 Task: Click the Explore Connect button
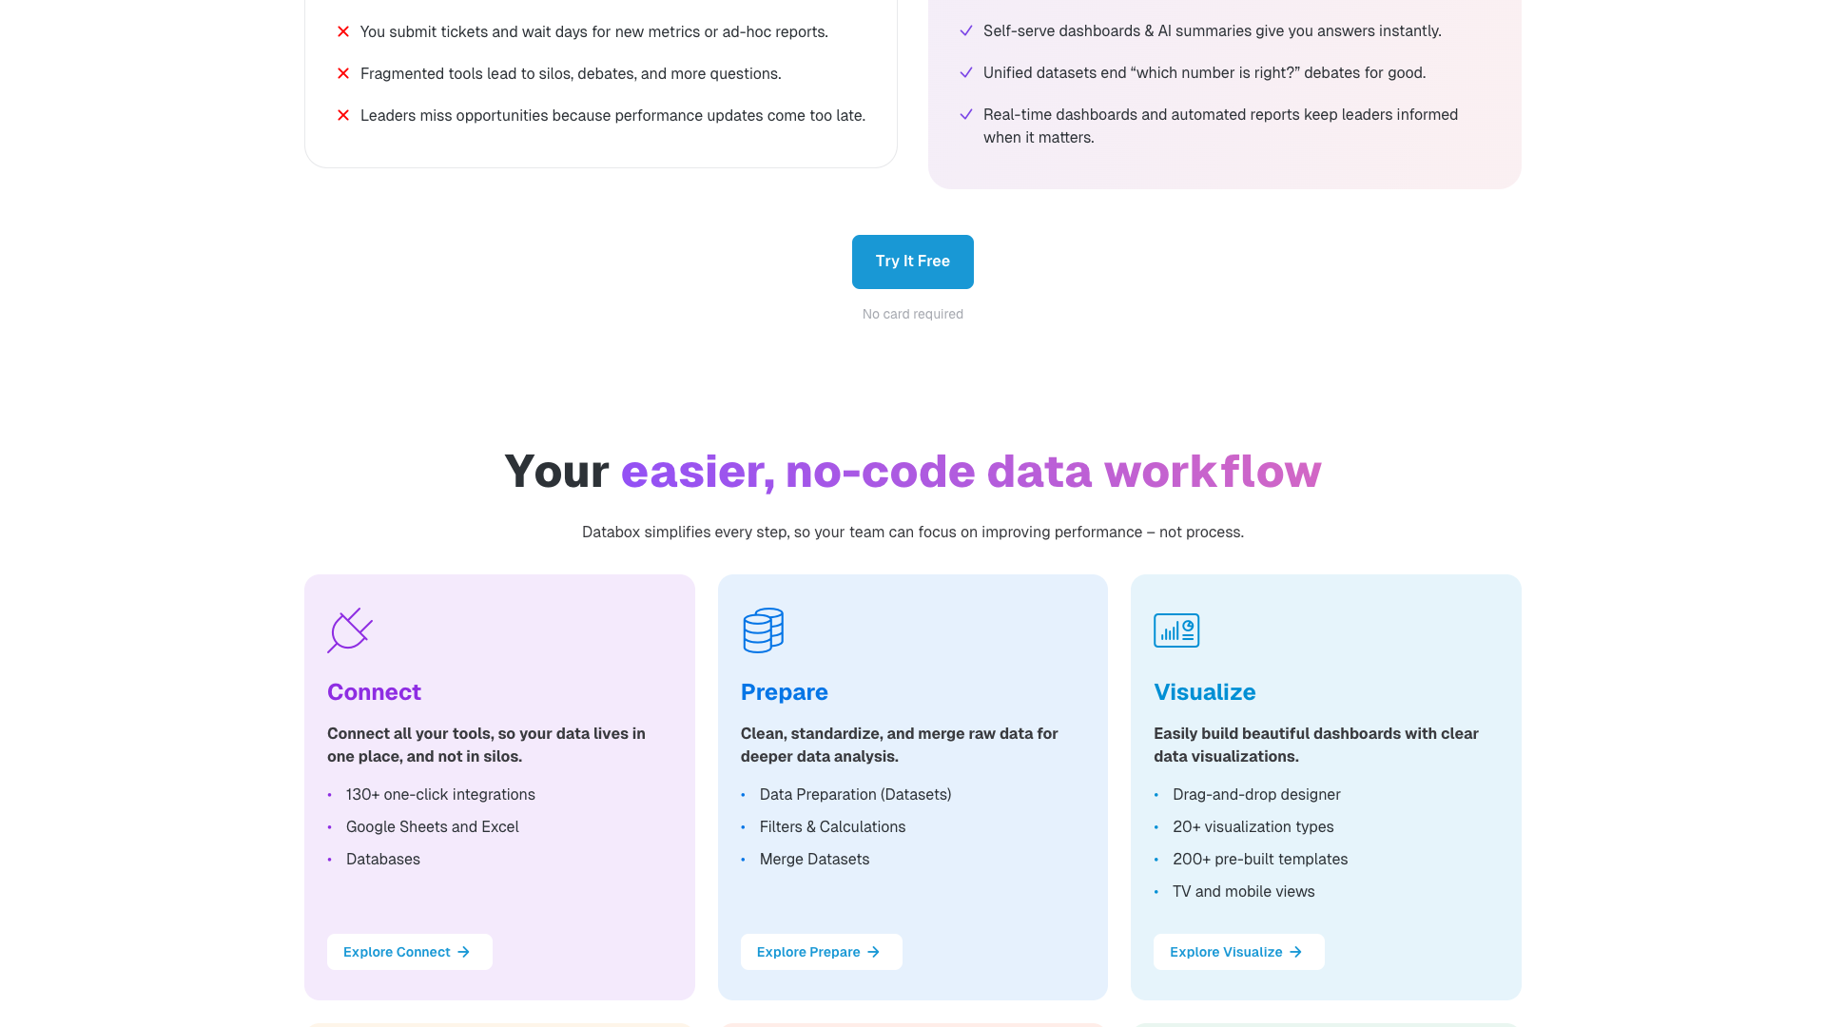point(409,951)
